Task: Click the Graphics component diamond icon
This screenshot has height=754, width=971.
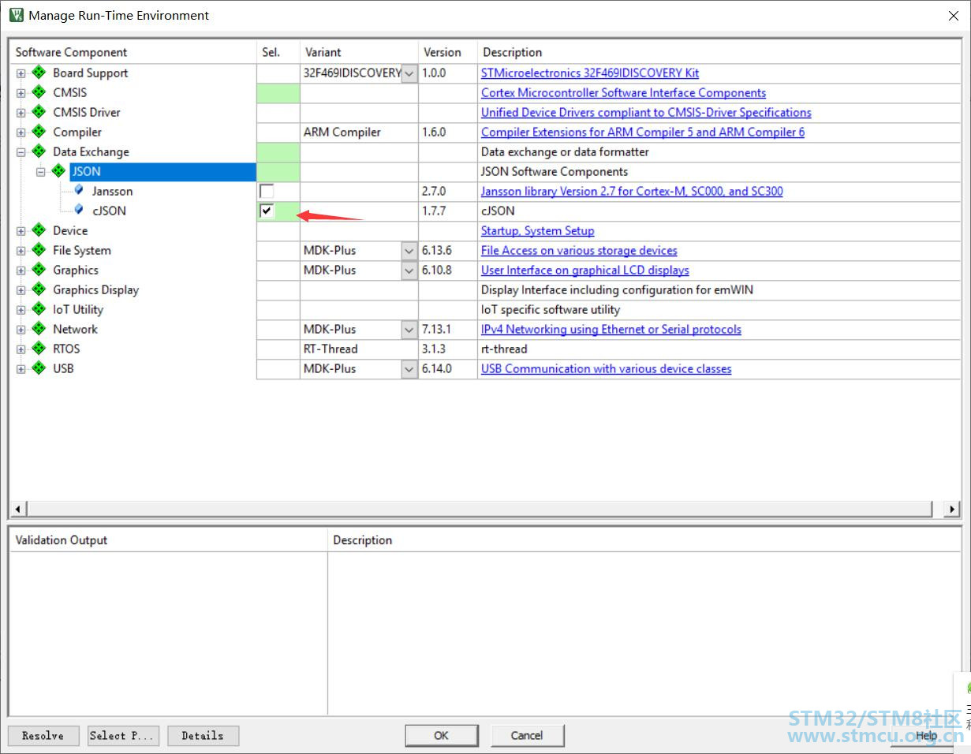Action: (x=39, y=270)
